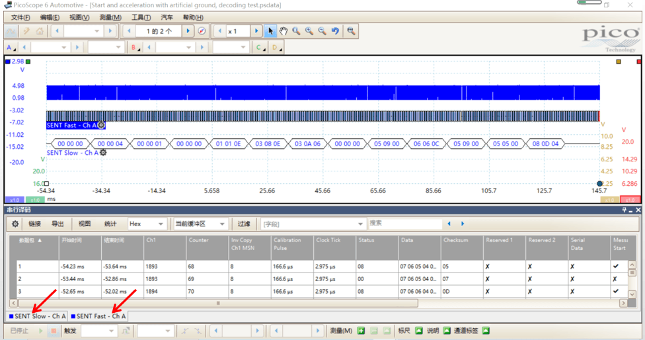Start capture with green play arrow

tap(41, 331)
